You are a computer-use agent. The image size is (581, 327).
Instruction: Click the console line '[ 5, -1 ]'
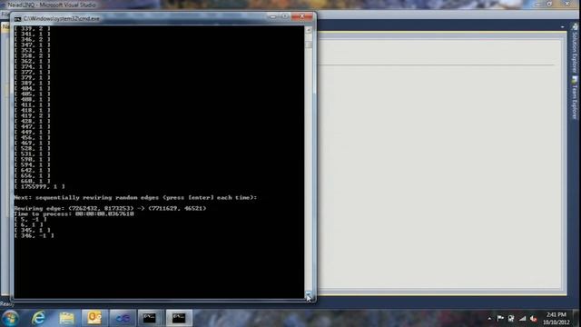(x=30, y=219)
